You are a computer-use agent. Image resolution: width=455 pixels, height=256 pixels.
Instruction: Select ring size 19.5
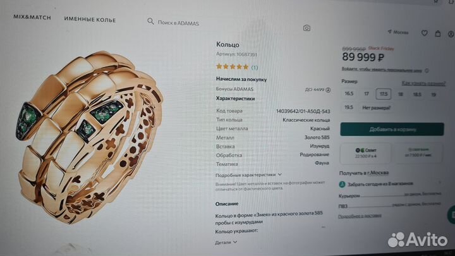[x=348, y=107]
